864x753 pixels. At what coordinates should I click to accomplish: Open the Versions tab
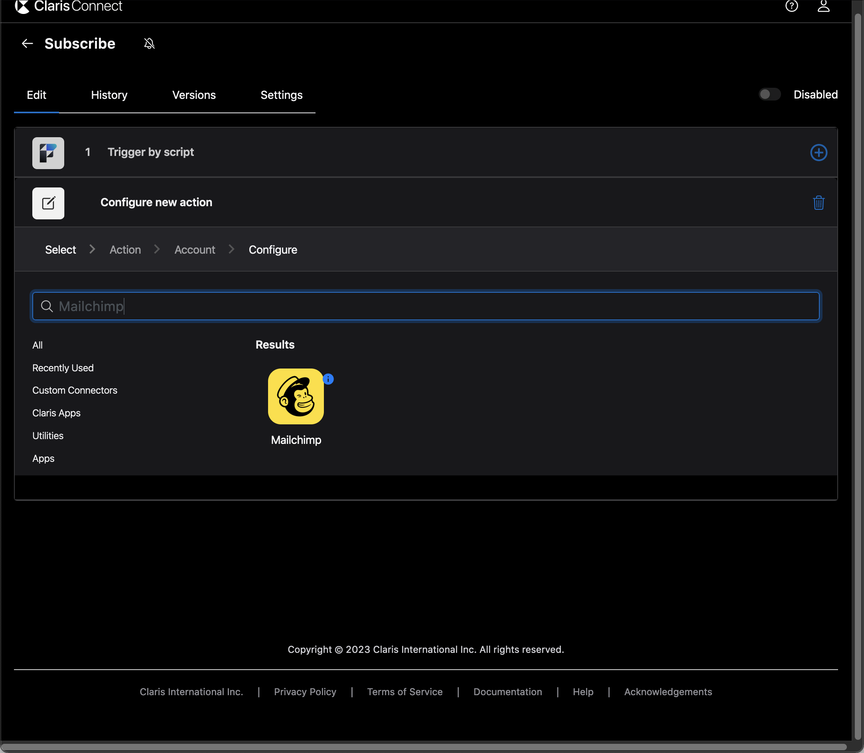(194, 95)
